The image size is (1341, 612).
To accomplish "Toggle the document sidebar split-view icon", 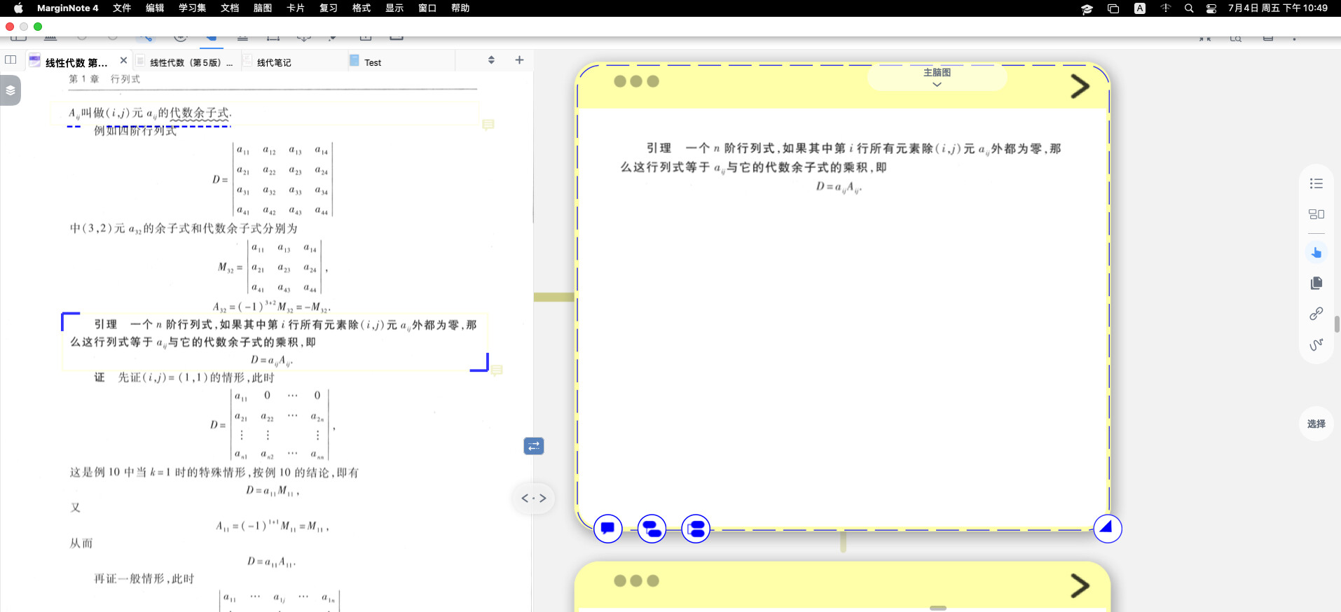I will click(x=11, y=60).
